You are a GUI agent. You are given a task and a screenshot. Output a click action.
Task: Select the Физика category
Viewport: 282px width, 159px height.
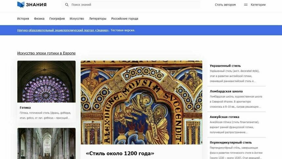(x=39, y=19)
